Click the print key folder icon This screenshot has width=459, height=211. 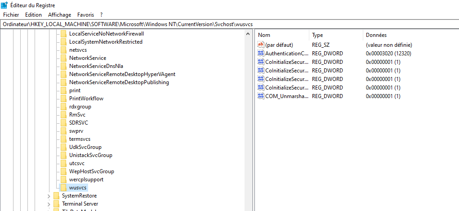63,90
